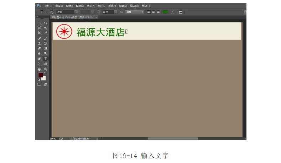Click the green text color swatch
This screenshot has width=281, height=163.
[x=165, y=12]
